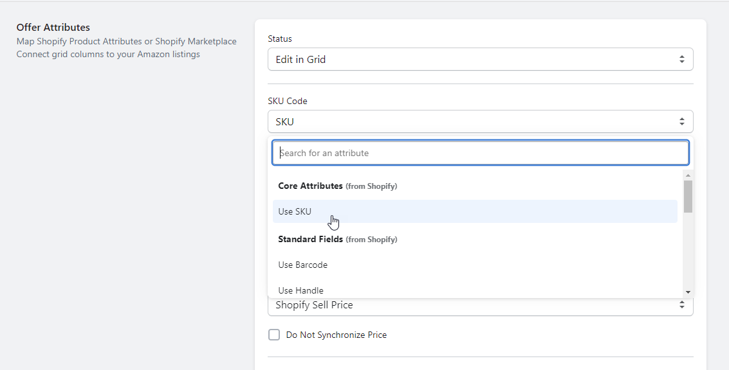Viewport: 729px width, 370px height.
Task: Click the Standard Fields group header
Action: (338, 239)
